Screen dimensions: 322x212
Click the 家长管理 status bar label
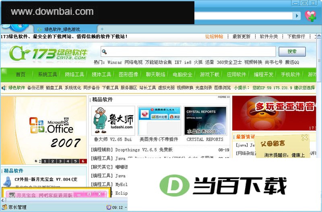click(17, 207)
